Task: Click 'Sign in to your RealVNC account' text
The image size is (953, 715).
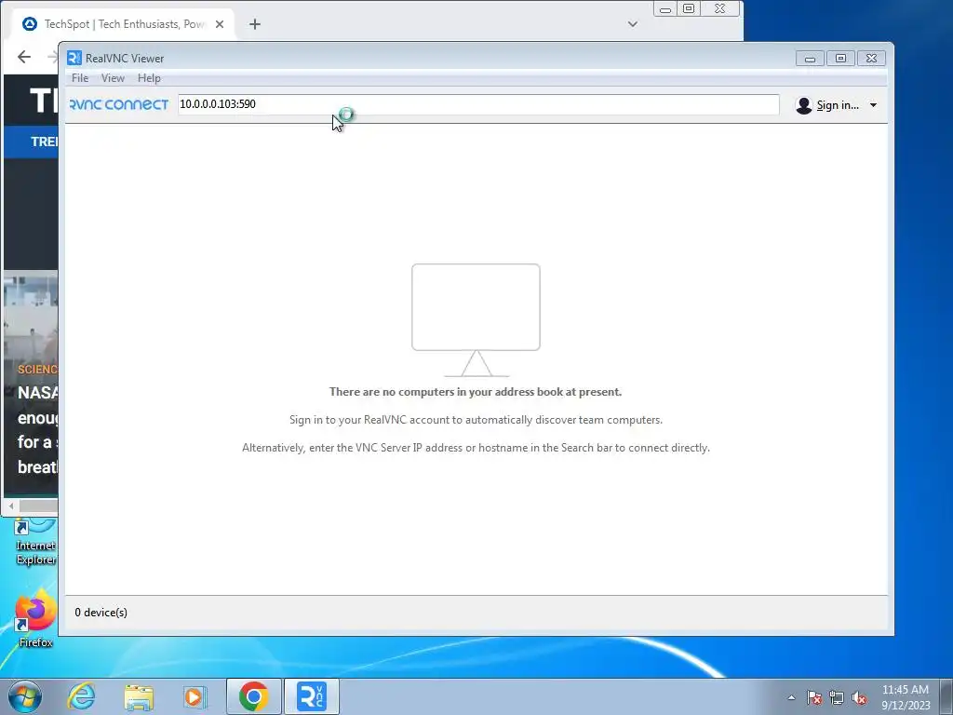Action: click(476, 420)
